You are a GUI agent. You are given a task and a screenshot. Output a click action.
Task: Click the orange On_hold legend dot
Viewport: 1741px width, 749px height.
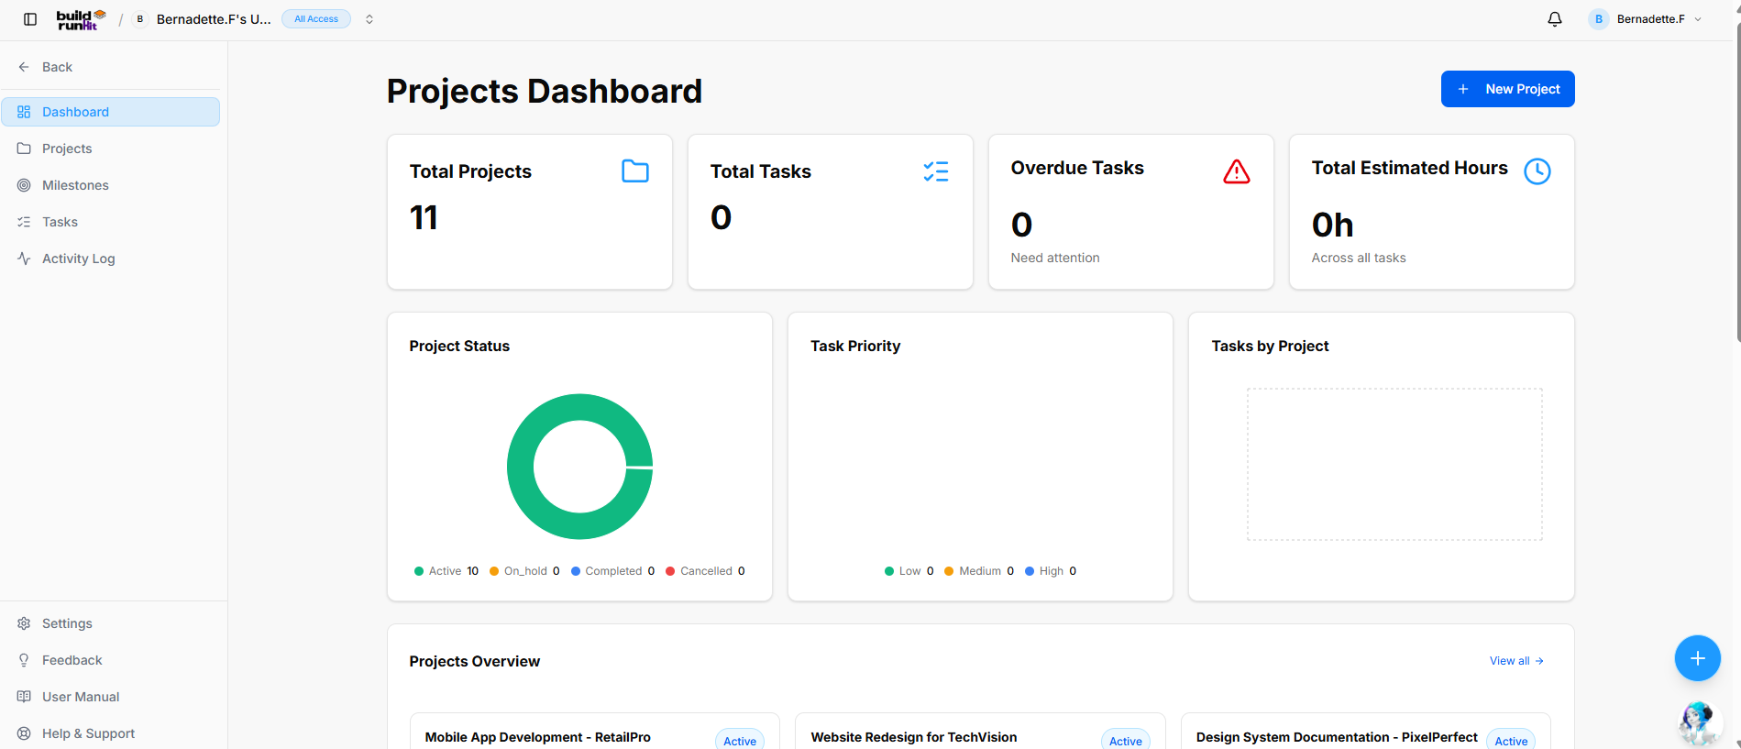pyautogui.click(x=494, y=571)
